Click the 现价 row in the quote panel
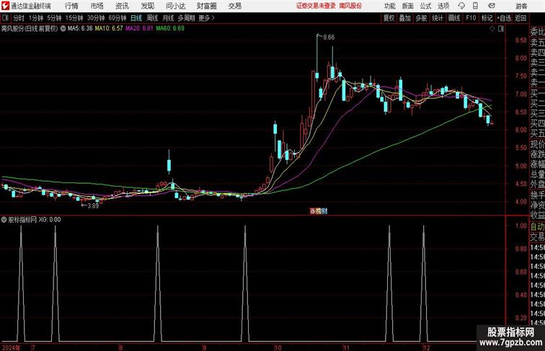 coord(537,144)
